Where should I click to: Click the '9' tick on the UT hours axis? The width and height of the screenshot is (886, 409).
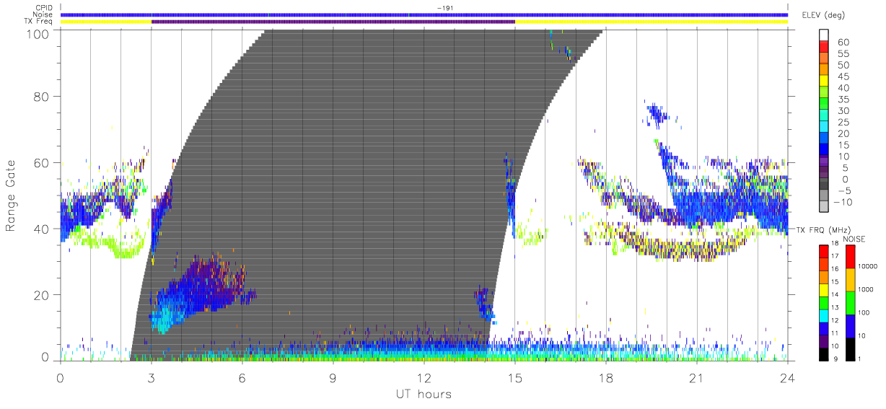click(333, 377)
